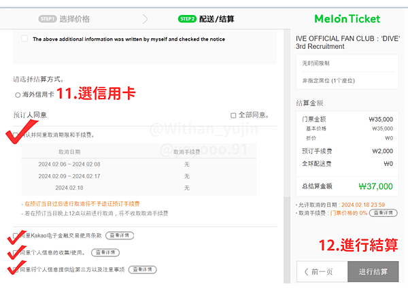Viewport: 408px width, 289px height.
Task: Click the 取消日期 column header
Action: [x=69, y=152]
